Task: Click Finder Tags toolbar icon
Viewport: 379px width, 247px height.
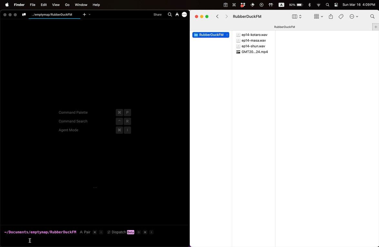Action: click(341, 16)
